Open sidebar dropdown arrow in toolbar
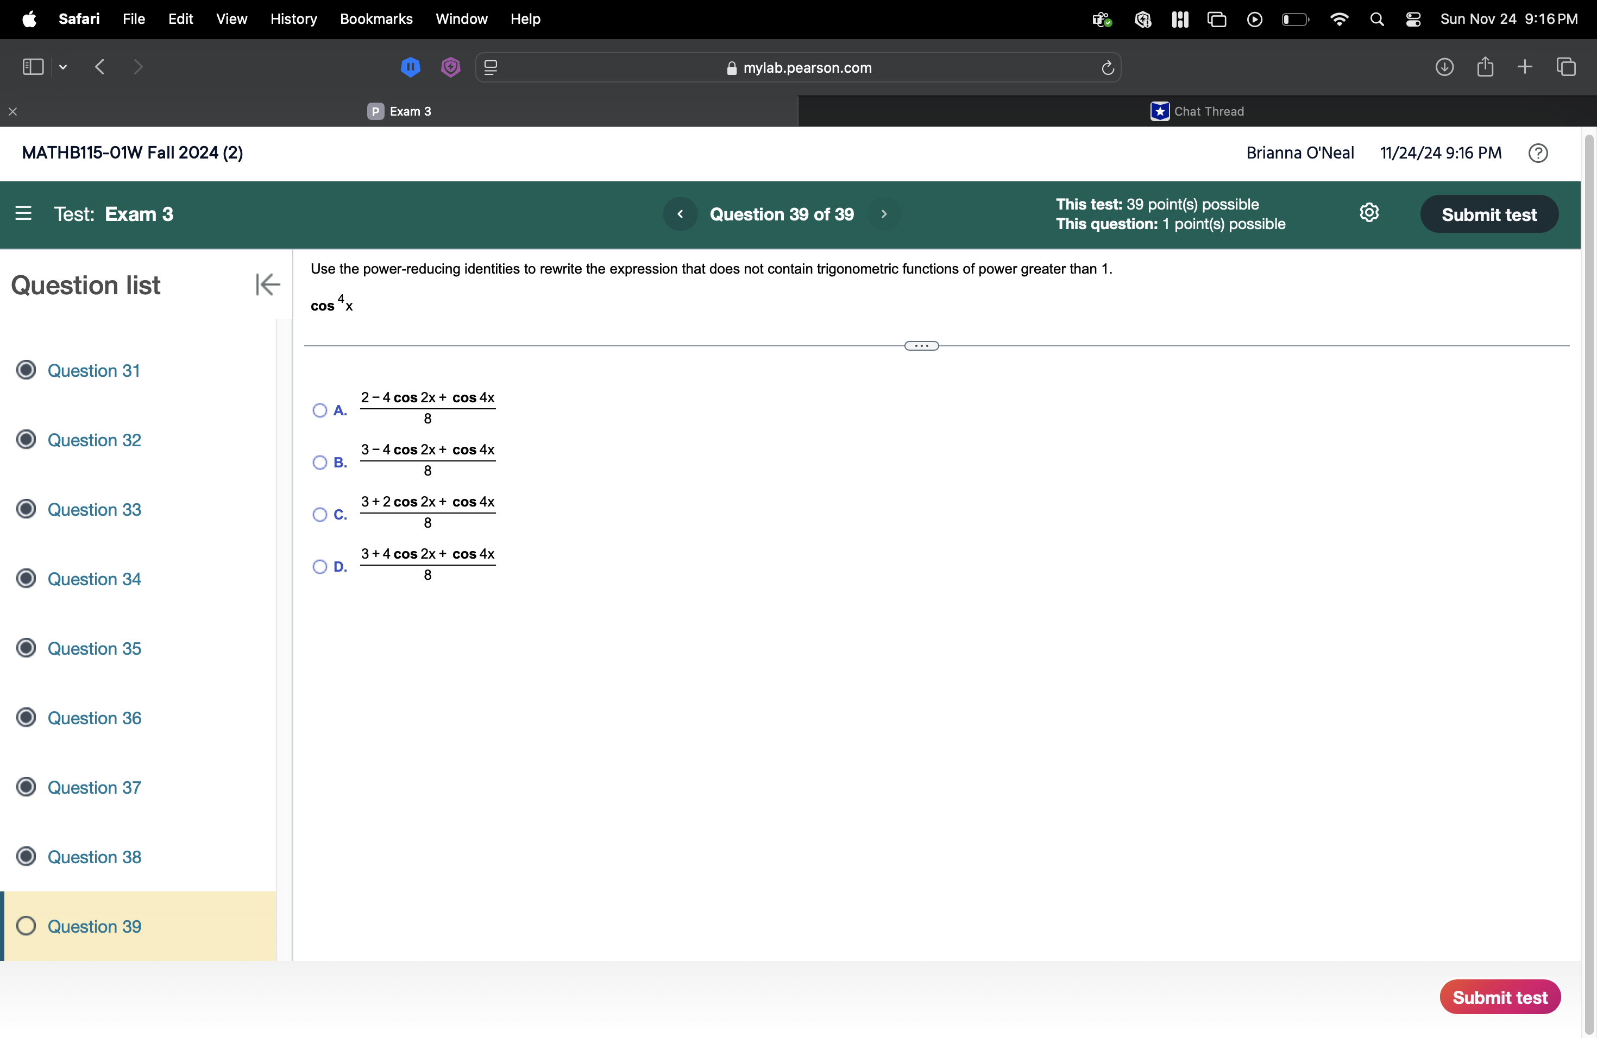Viewport: 1597px width, 1038px height. click(63, 67)
